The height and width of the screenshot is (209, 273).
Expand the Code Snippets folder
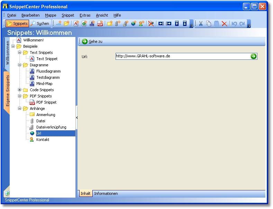pos(19,90)
